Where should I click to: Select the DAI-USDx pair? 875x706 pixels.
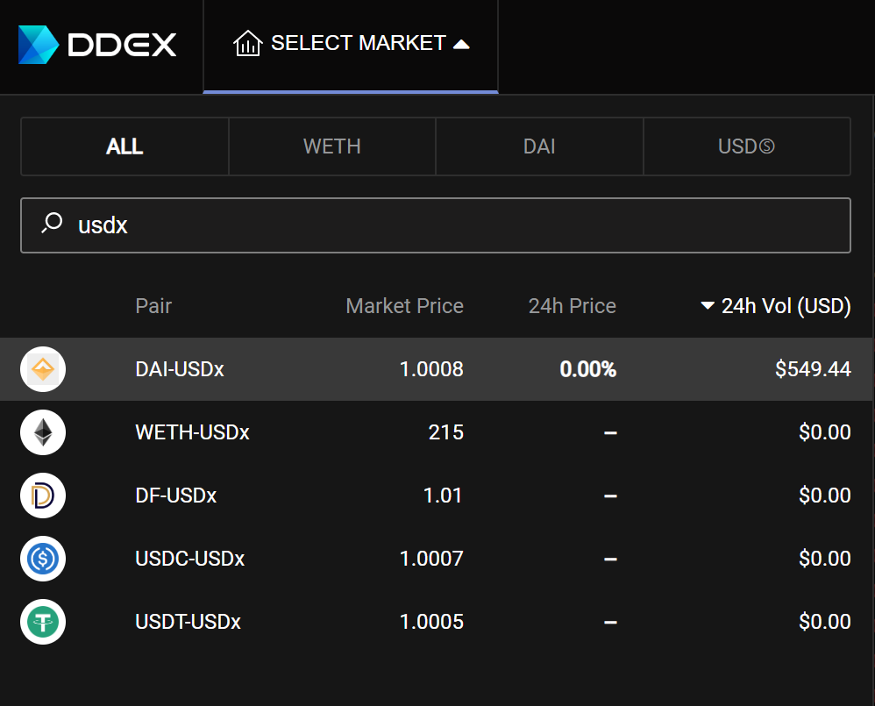pyautogui.click(x=436, y=369)
